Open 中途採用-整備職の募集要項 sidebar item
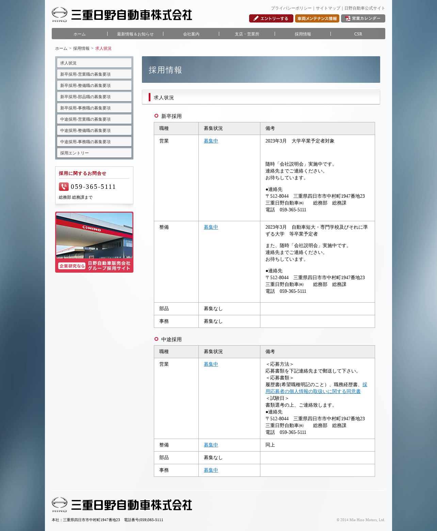 (94, 131)
